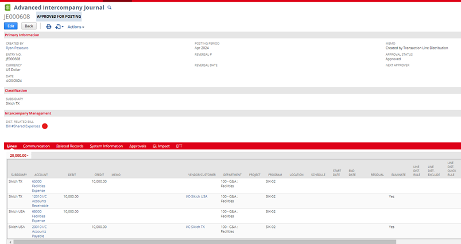Switch to the Communication tab
The height and width of the screenshot is (244, 461).
36,146
